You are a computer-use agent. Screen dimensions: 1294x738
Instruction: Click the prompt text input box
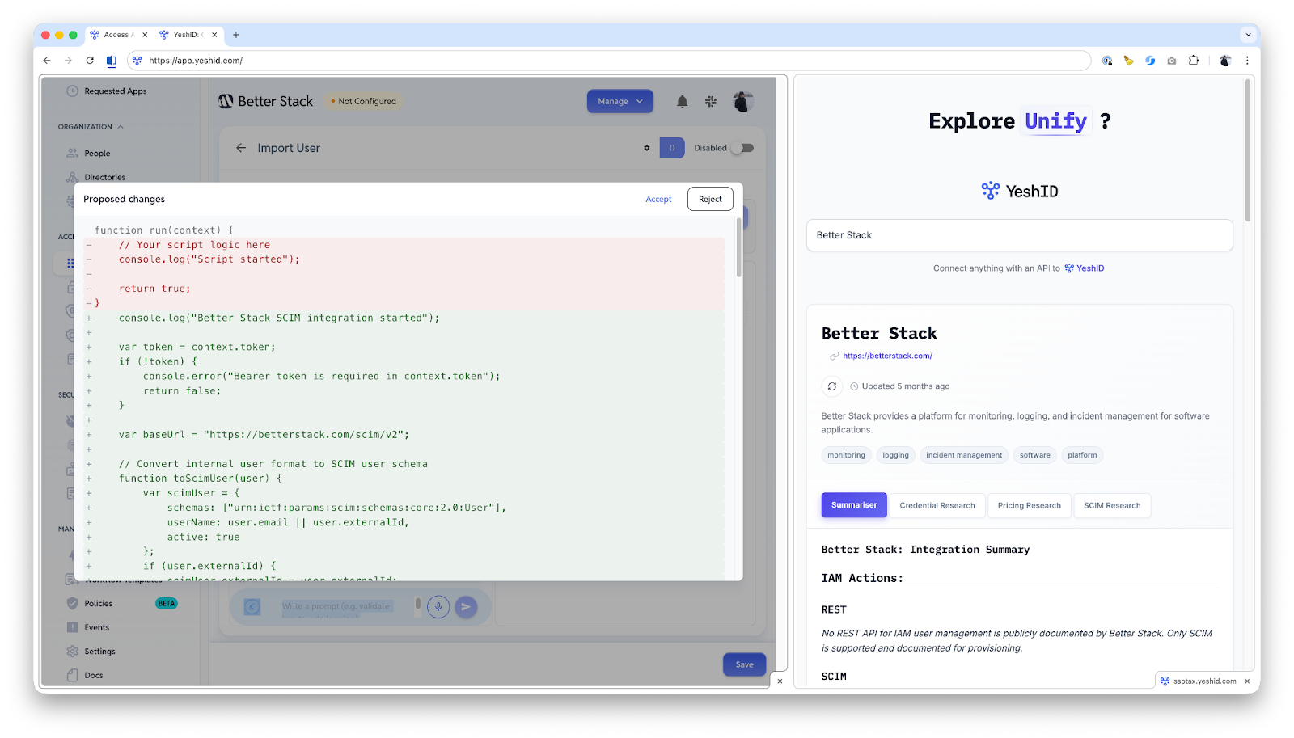tap(337, 606)
